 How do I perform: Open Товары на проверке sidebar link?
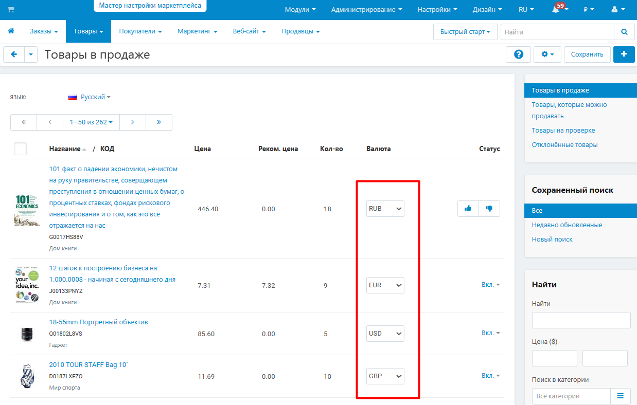pos(563,131)
